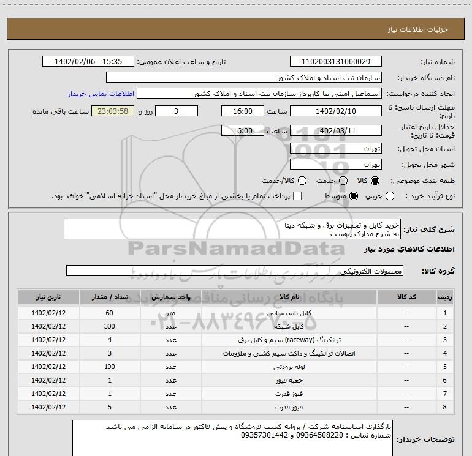The height and width of the screenshot is (456, 472).
Task: Click the واحد شمارش column header
Action: (170, 297)
